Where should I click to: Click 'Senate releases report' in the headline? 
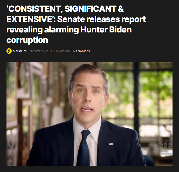pos(101,19)
